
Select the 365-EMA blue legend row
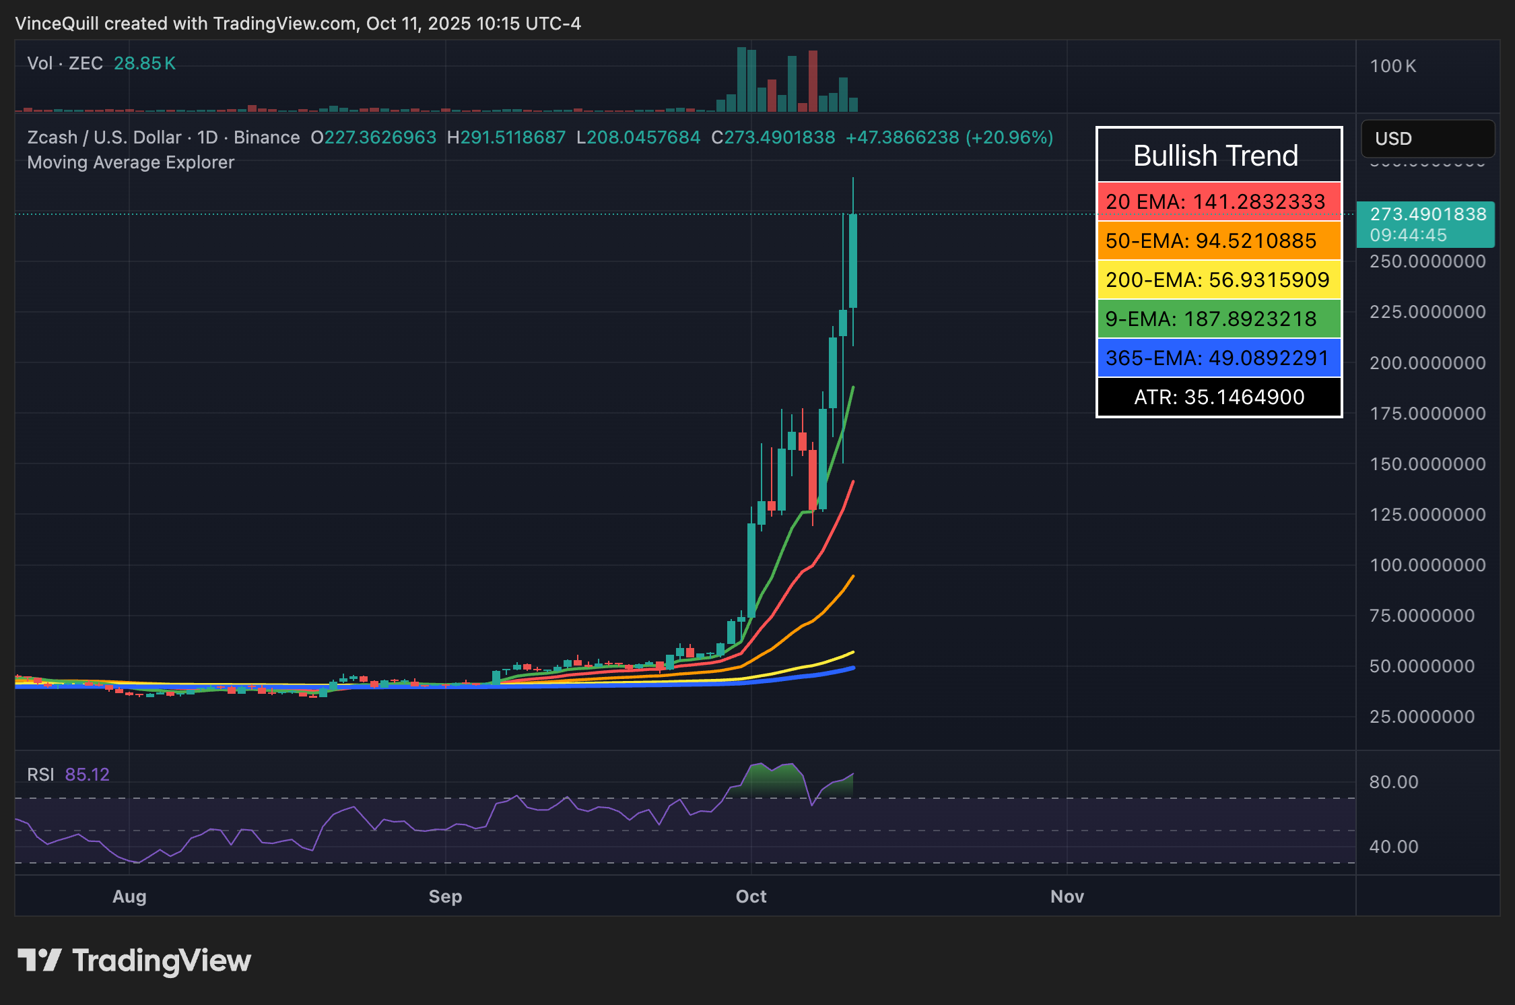point(1218,358)
